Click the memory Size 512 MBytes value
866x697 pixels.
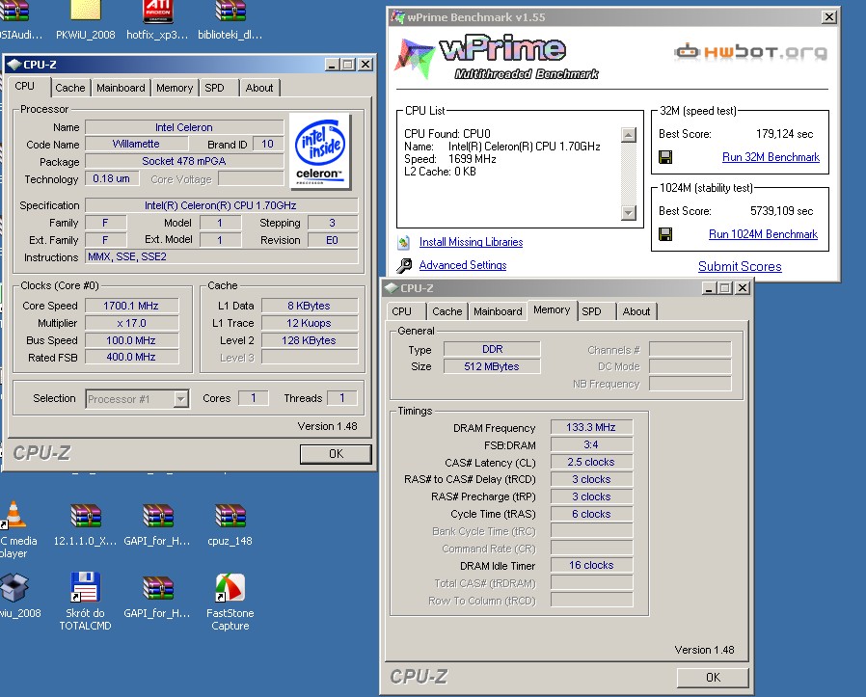pos(492,366)
